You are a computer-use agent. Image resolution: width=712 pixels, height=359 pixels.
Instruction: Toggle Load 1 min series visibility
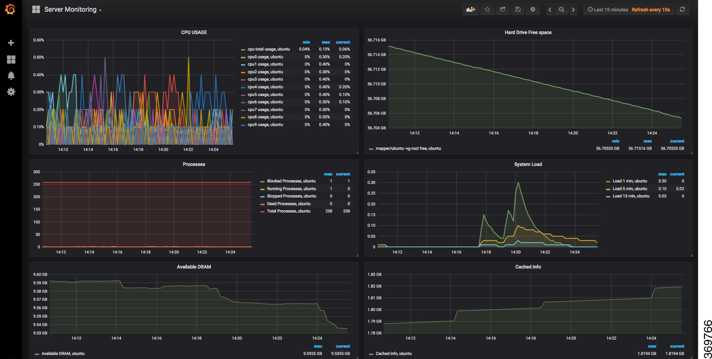click(x=630, y=181)
